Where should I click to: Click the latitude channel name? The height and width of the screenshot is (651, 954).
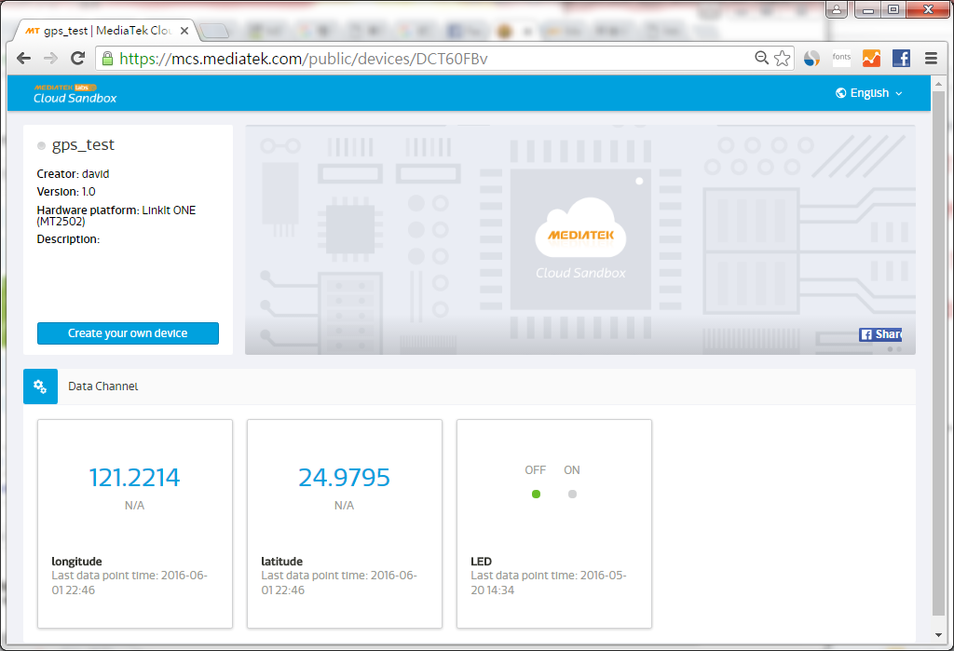[281, 562]
